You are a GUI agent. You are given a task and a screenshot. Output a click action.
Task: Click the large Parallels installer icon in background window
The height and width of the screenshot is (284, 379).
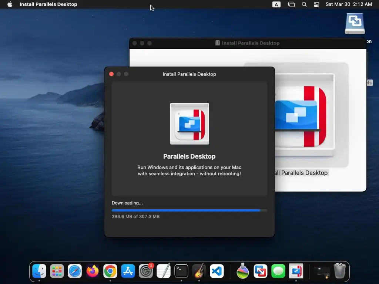[305, 116]
